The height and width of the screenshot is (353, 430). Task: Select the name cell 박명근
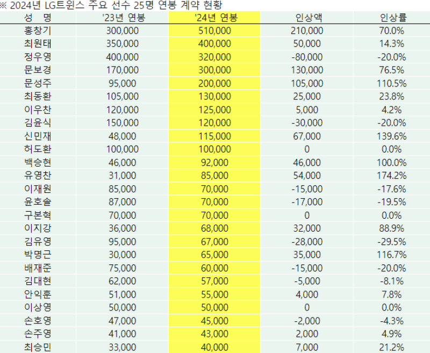[x=38, y=255]
